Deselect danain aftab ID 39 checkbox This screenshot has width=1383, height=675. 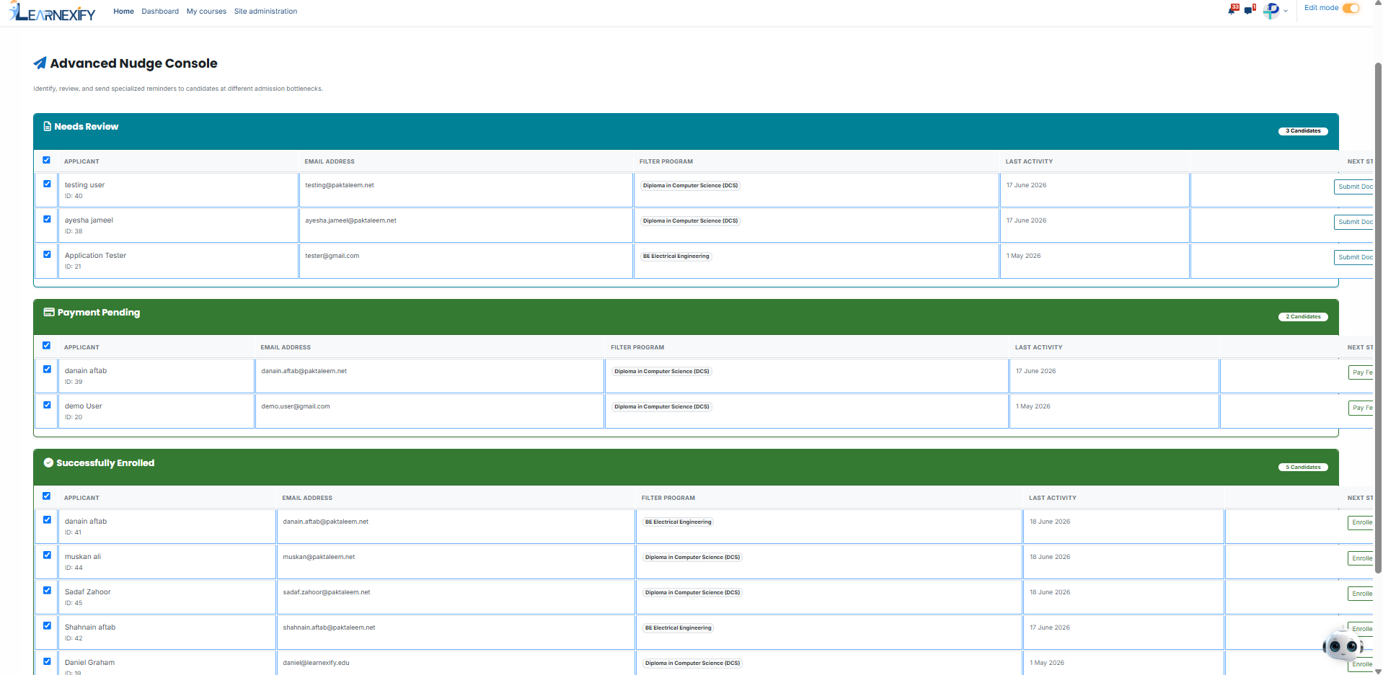click(47, 370)
